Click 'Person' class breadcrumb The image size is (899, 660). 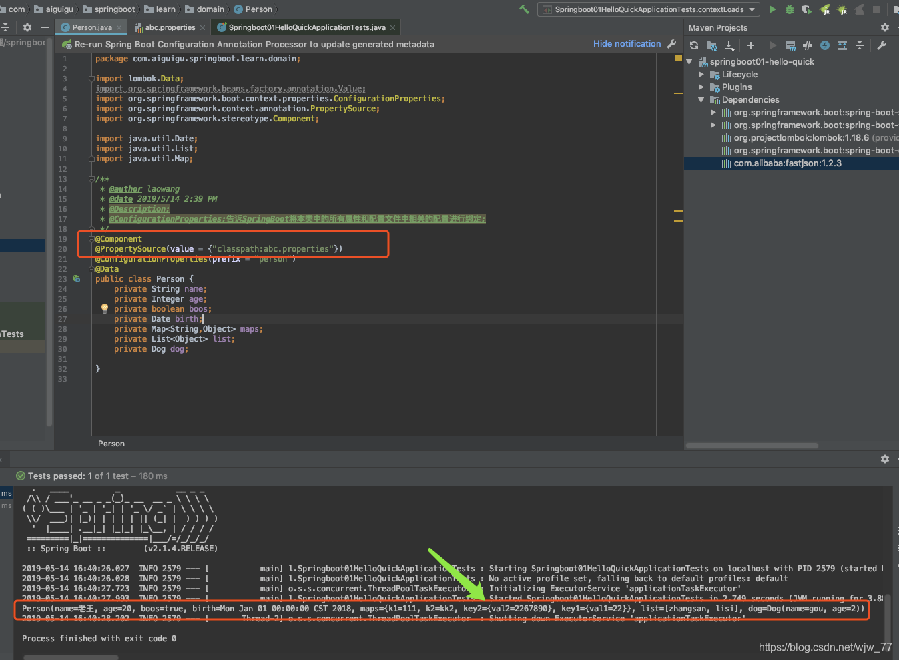[253, 9]
